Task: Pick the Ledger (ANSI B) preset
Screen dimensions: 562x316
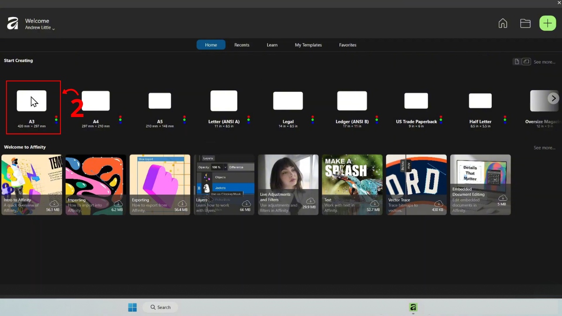Action: tap(352, 101)
